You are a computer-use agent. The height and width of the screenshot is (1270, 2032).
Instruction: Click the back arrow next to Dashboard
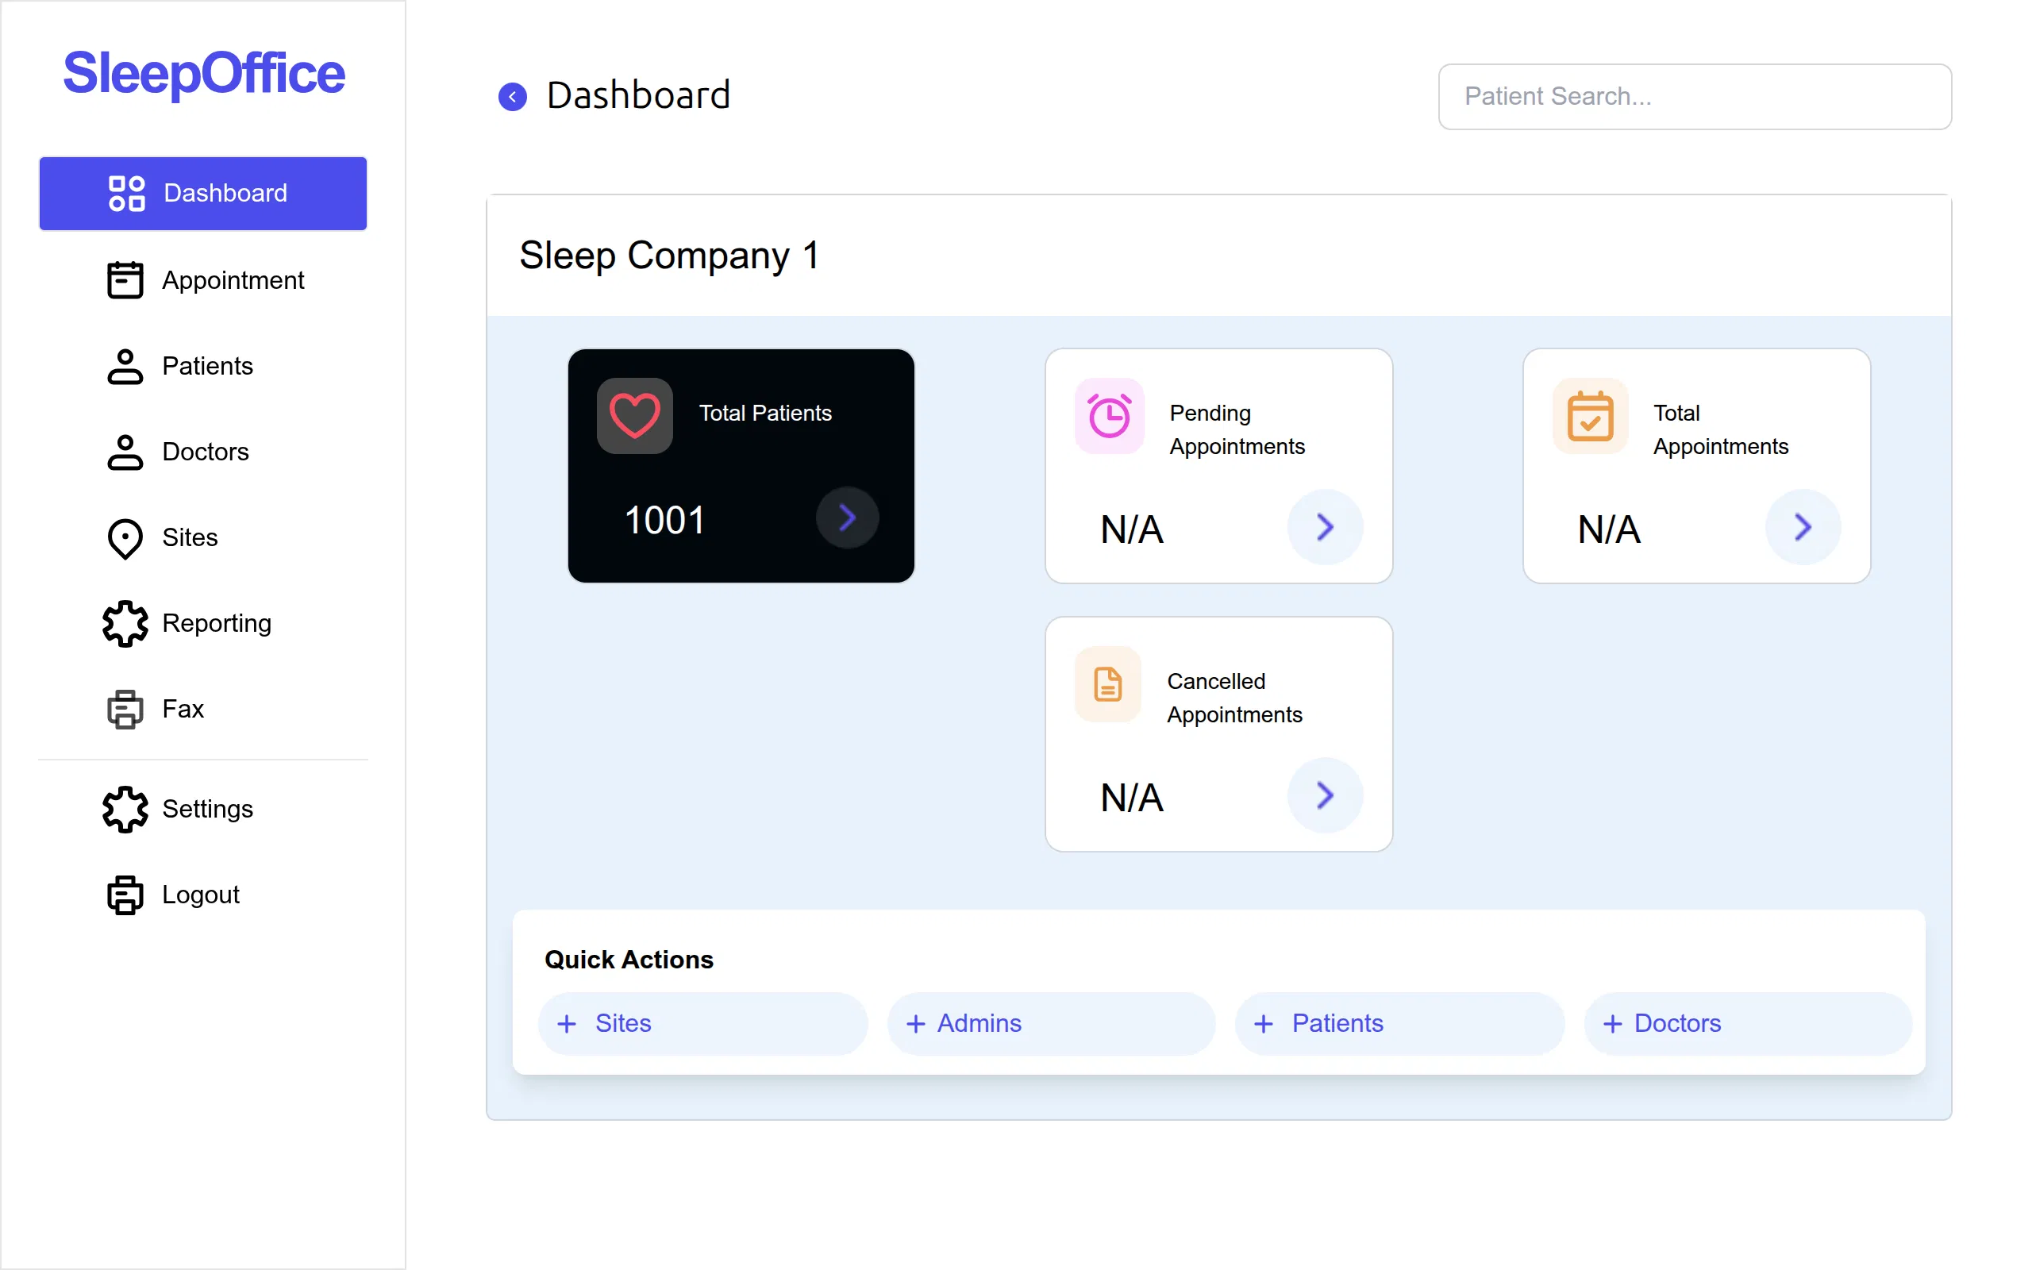(512, 97)
